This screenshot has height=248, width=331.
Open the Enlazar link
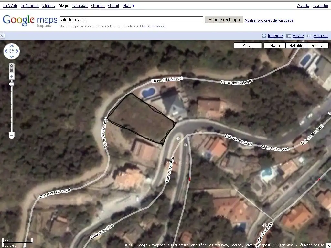321,36
